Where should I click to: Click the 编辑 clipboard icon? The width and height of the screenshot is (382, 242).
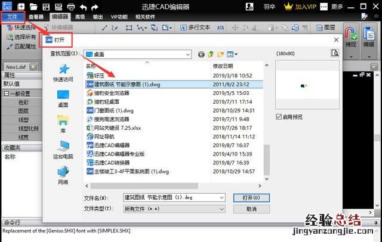click(369, 33)
